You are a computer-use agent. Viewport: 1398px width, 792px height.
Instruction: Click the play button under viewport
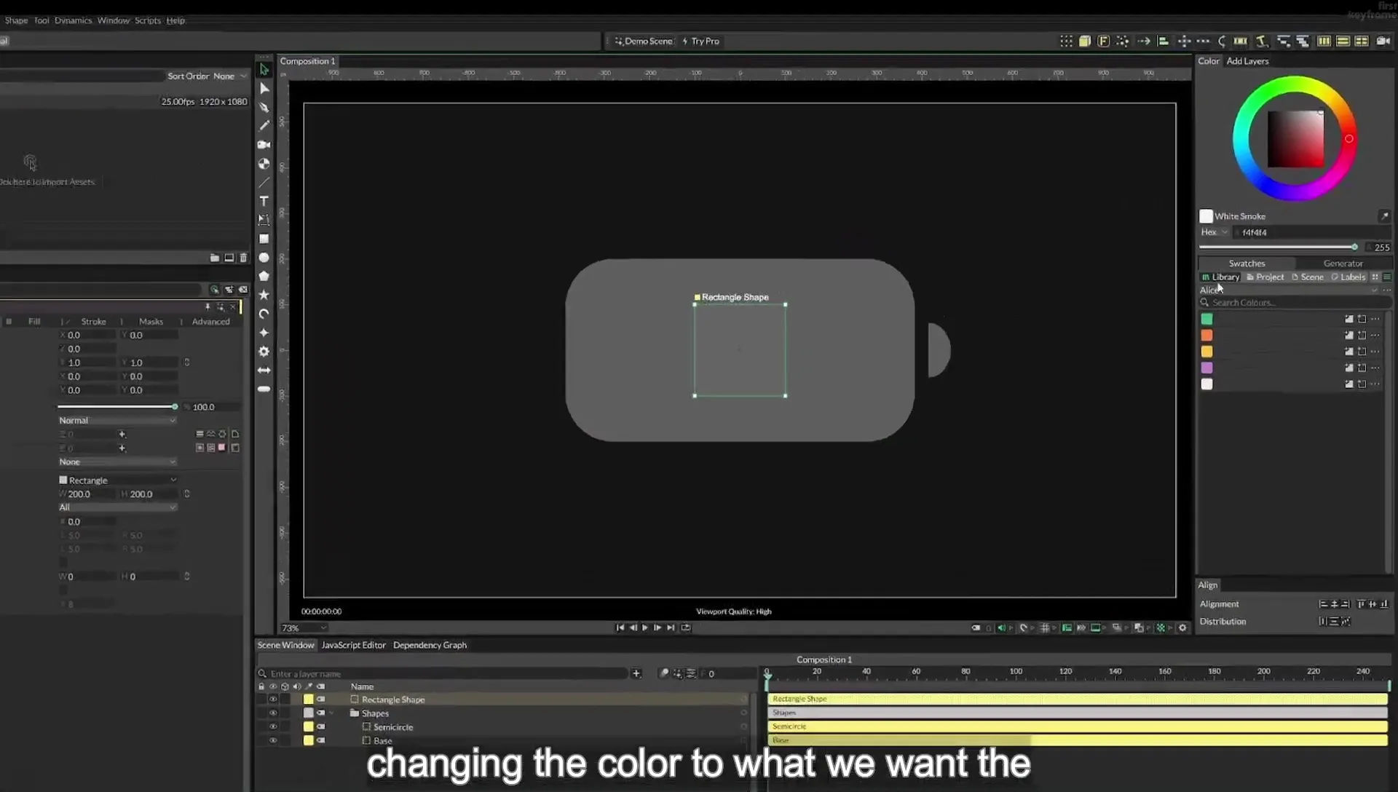click(645, 627)
